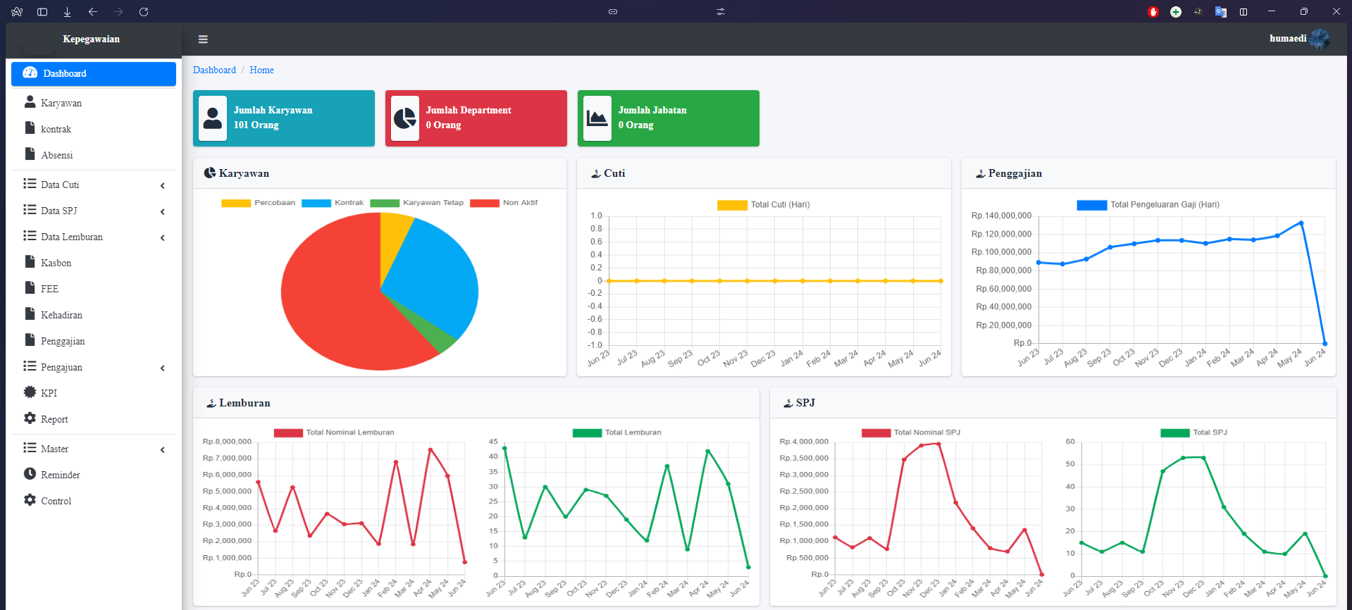The height and width of the screenshot is (610, 1352).
Task: Click the Data Cuti list icon
Action: coord(30,183)
